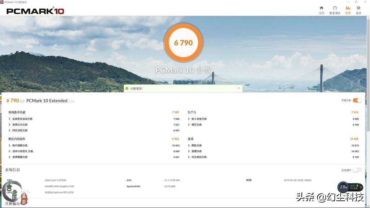
Task: Click the PCMark 10 分数 caption under the circle
Action: 183,70
